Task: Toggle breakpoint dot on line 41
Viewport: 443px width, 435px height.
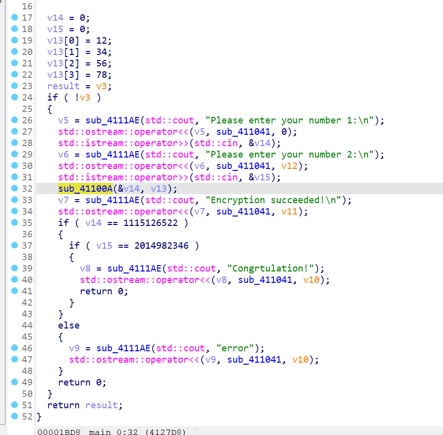Action: [14, 291]
